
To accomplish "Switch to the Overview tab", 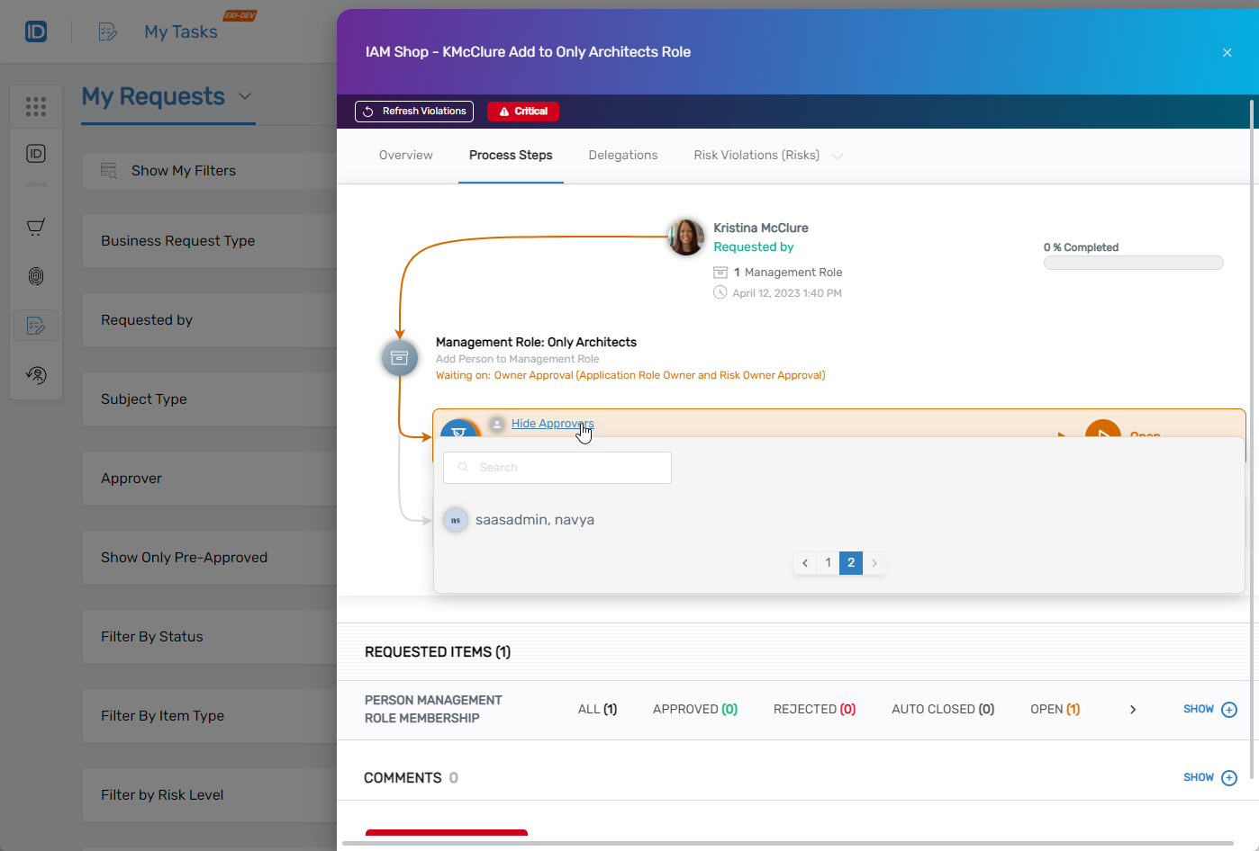I will pyautogui.click(x=405, y=156).
